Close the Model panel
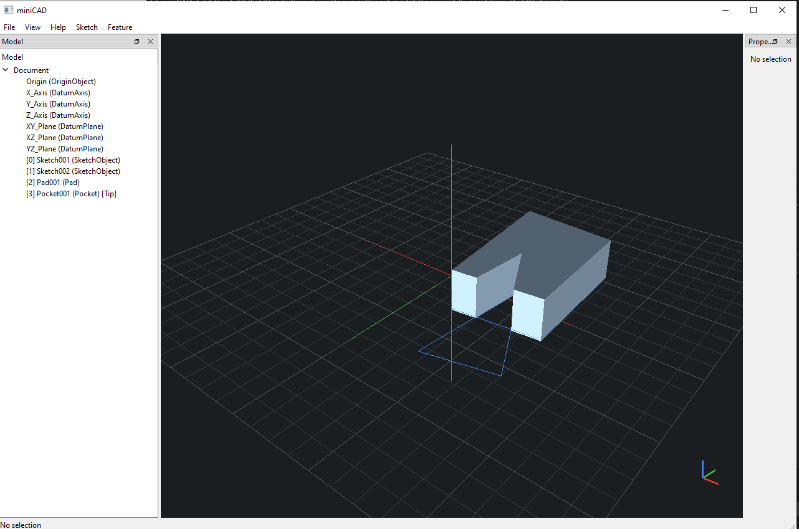Screen dimensions: 799x529 [150, 42]
